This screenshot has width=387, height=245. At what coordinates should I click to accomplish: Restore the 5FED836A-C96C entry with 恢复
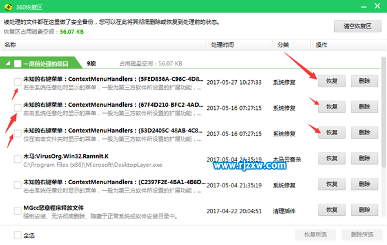(x=332, y=81)
